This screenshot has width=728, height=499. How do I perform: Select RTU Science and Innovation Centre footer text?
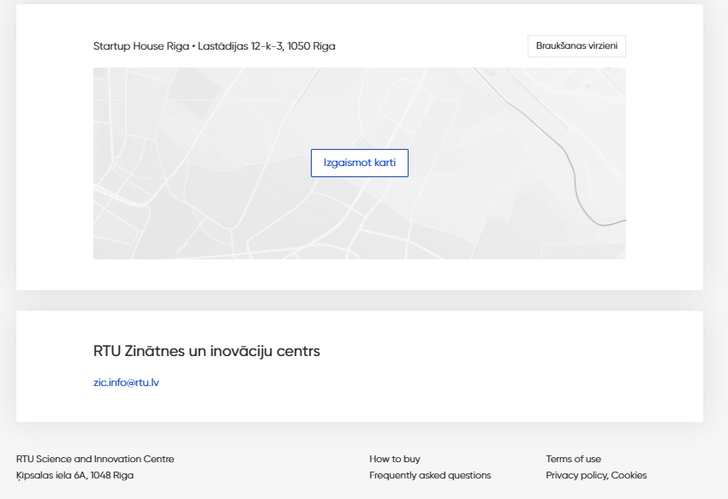tap(95, 459)
